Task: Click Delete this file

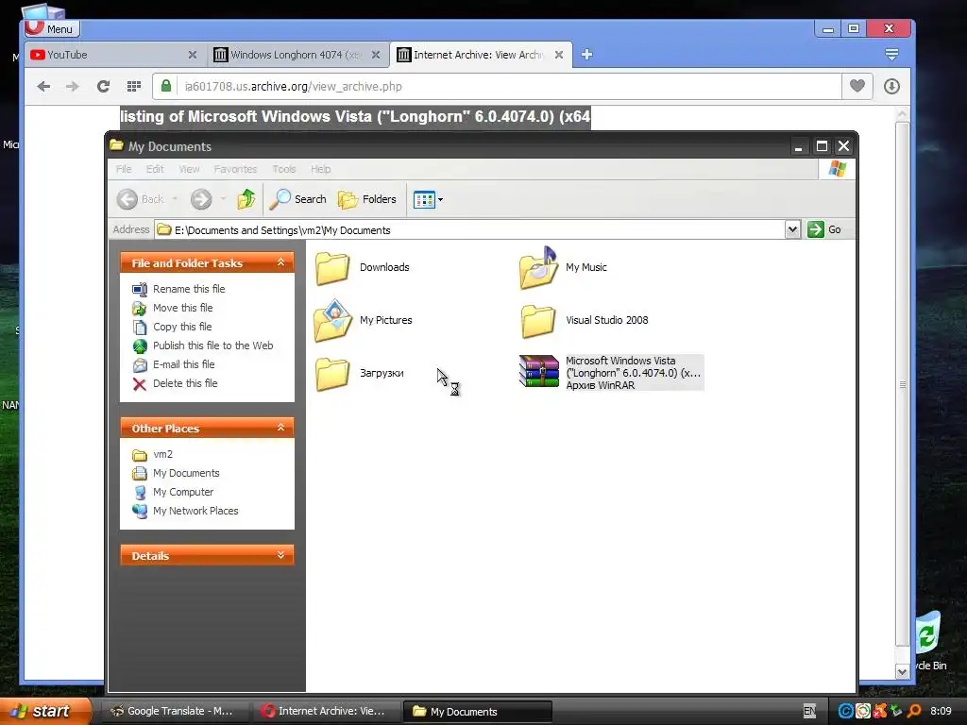Action: (x=185, y=383)
